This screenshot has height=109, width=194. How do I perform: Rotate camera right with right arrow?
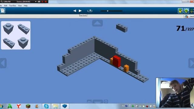tap(191, 63)
